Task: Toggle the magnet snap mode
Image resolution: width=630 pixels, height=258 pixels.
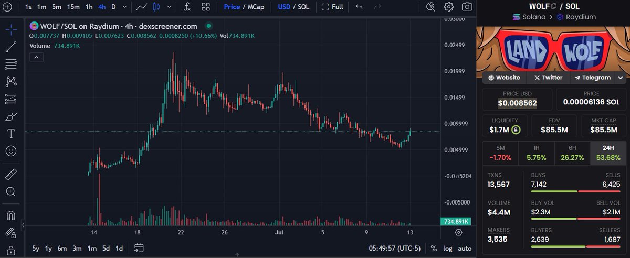Action: click(x=10, y=215)
